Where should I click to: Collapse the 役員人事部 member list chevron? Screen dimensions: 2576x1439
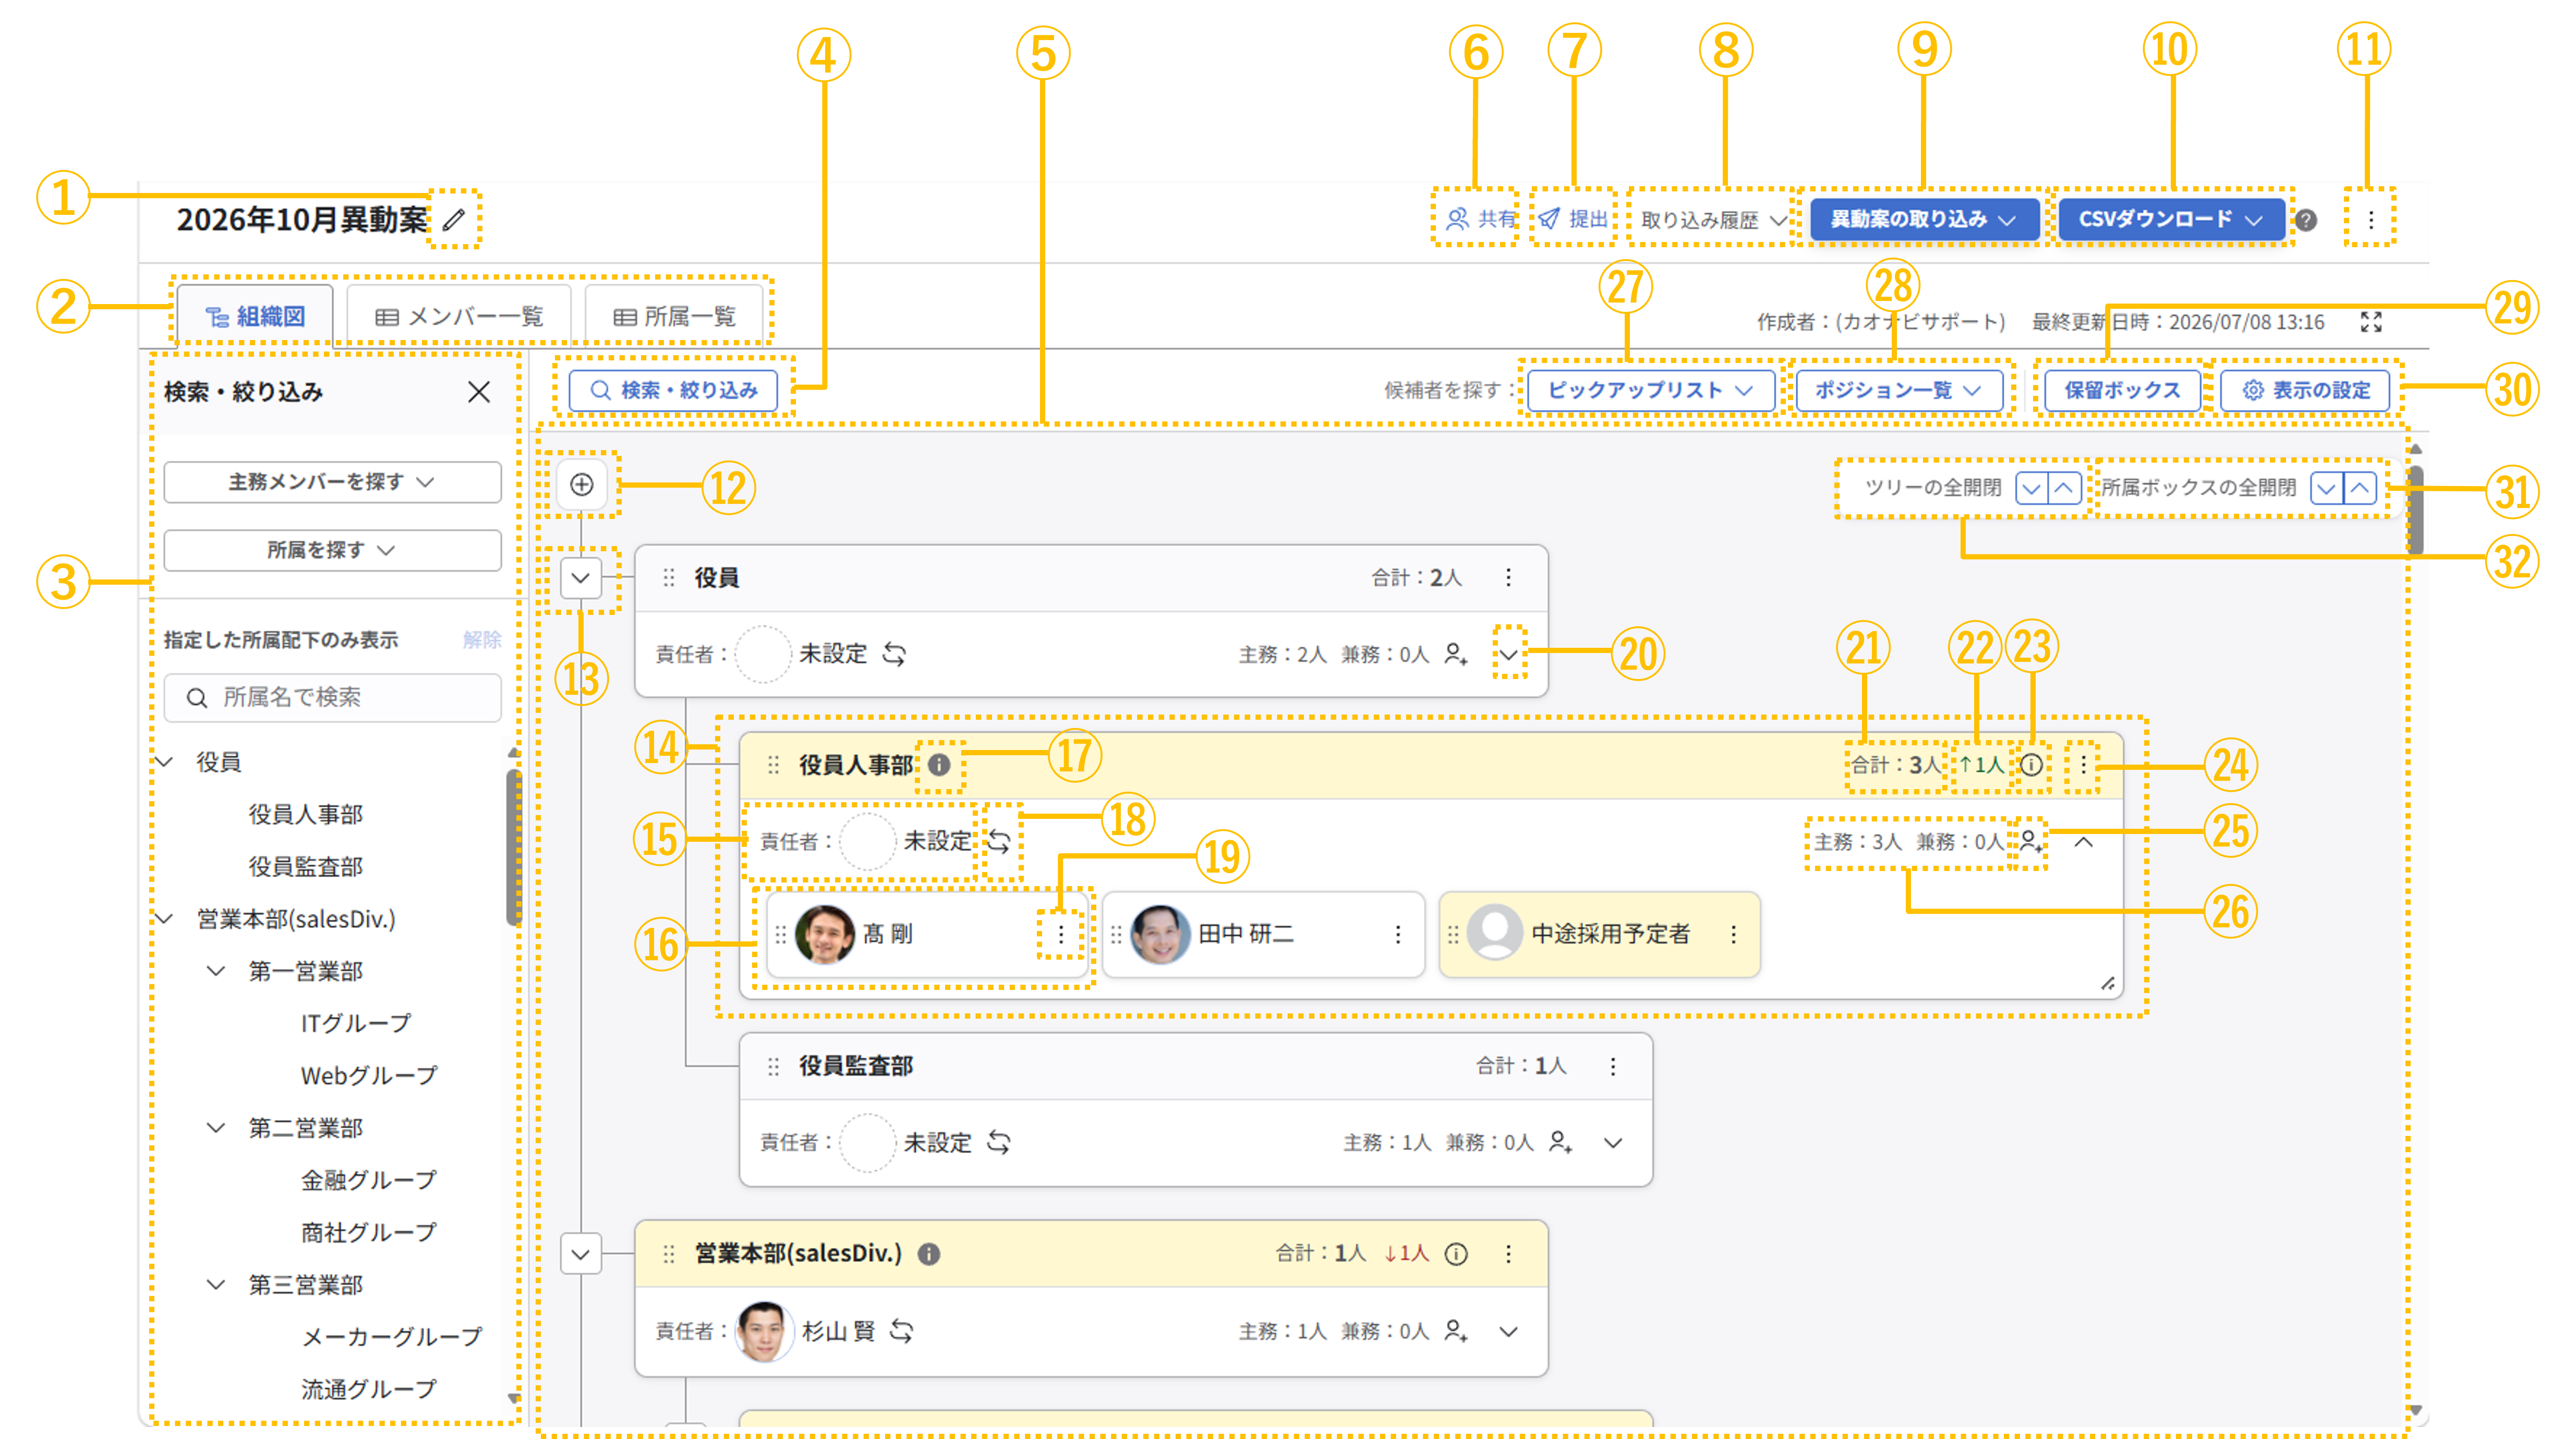click(2083, 842)
